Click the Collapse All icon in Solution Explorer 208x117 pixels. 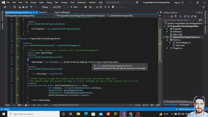pos(192,17)
